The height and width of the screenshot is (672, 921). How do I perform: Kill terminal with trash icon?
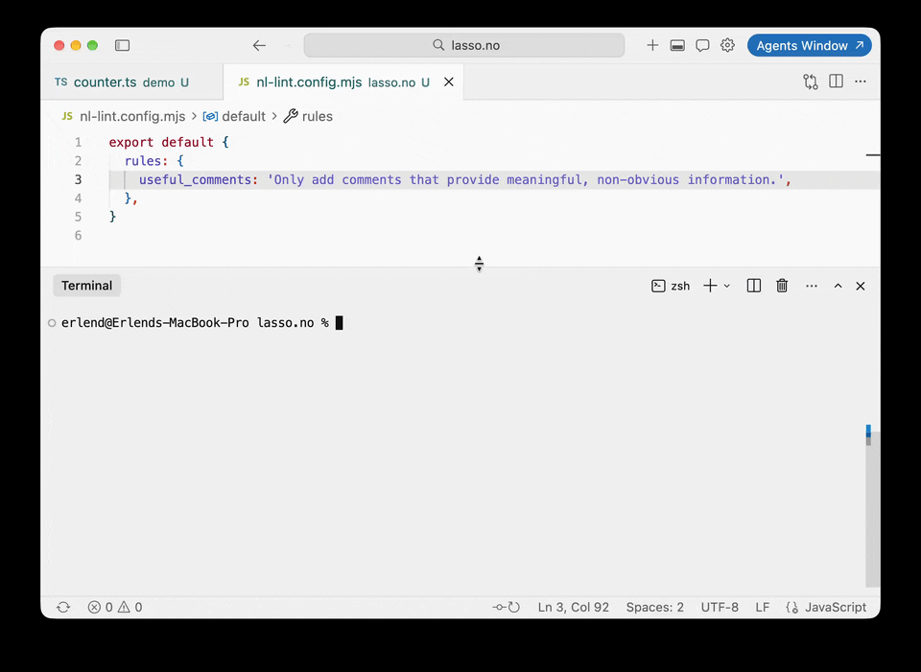pyautogui.click(x=782, y=286)
